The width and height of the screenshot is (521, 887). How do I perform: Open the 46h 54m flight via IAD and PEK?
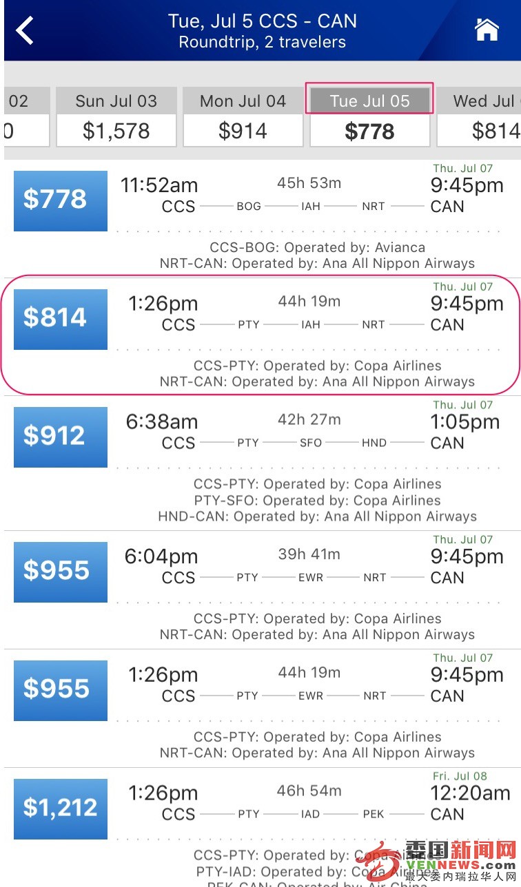coord(260,828)
